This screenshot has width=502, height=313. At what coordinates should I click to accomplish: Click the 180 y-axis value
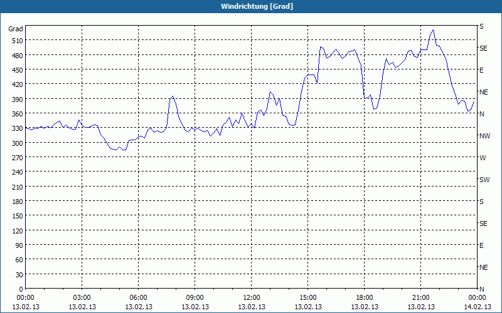[x=18, y=202]
